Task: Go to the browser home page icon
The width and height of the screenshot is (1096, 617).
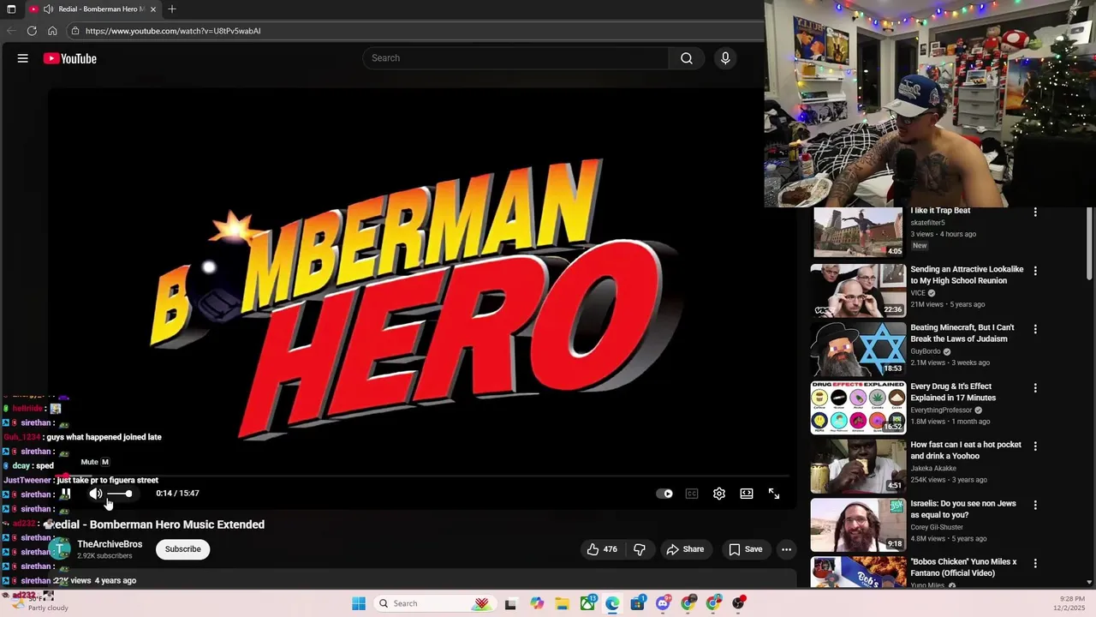Action: coord(52,31)
